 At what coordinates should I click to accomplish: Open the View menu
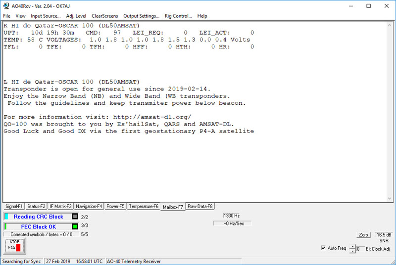20,16
